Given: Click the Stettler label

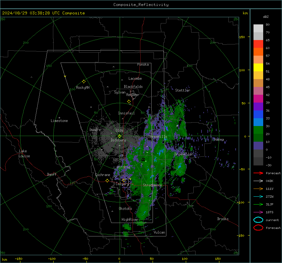Looking at the screenshot, I should 183,90.
